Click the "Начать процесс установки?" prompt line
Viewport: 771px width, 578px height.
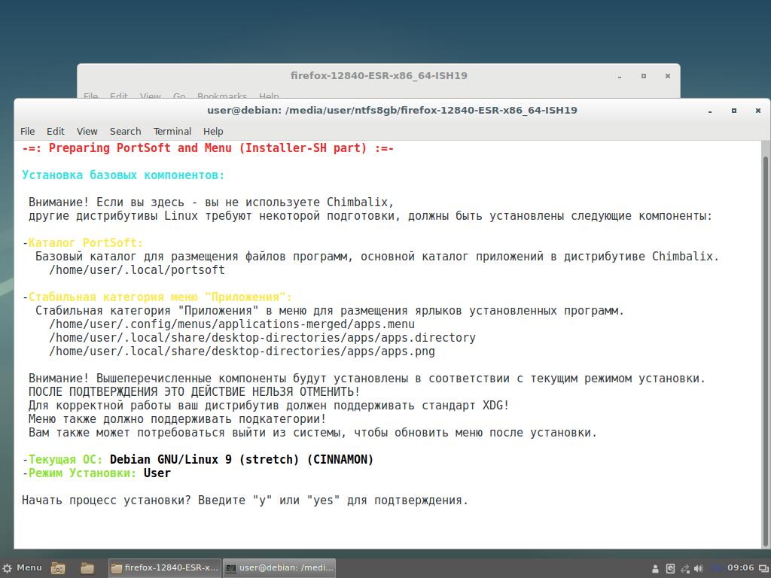coord(245,500)
